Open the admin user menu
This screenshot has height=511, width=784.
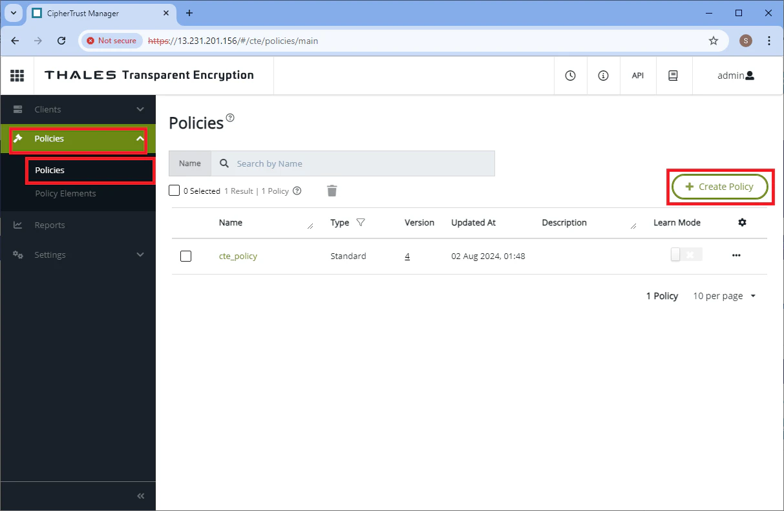(x=736, y=76)
